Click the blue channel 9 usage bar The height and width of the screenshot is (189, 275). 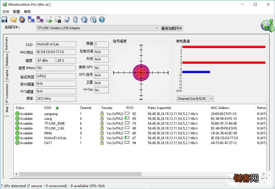pos(196,72)
